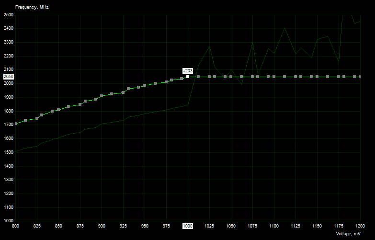This screenshot has width=375, height=240.
Task: Click the 900 label on the voltage axis
Action: pos(102,226)
